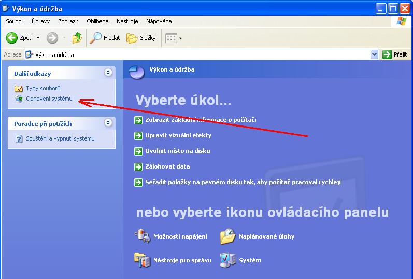Image resolution: width=413 pixels, height=279 pixels.
Task: Click the Typy souborů folder icon
Action: tap(19, 89)
